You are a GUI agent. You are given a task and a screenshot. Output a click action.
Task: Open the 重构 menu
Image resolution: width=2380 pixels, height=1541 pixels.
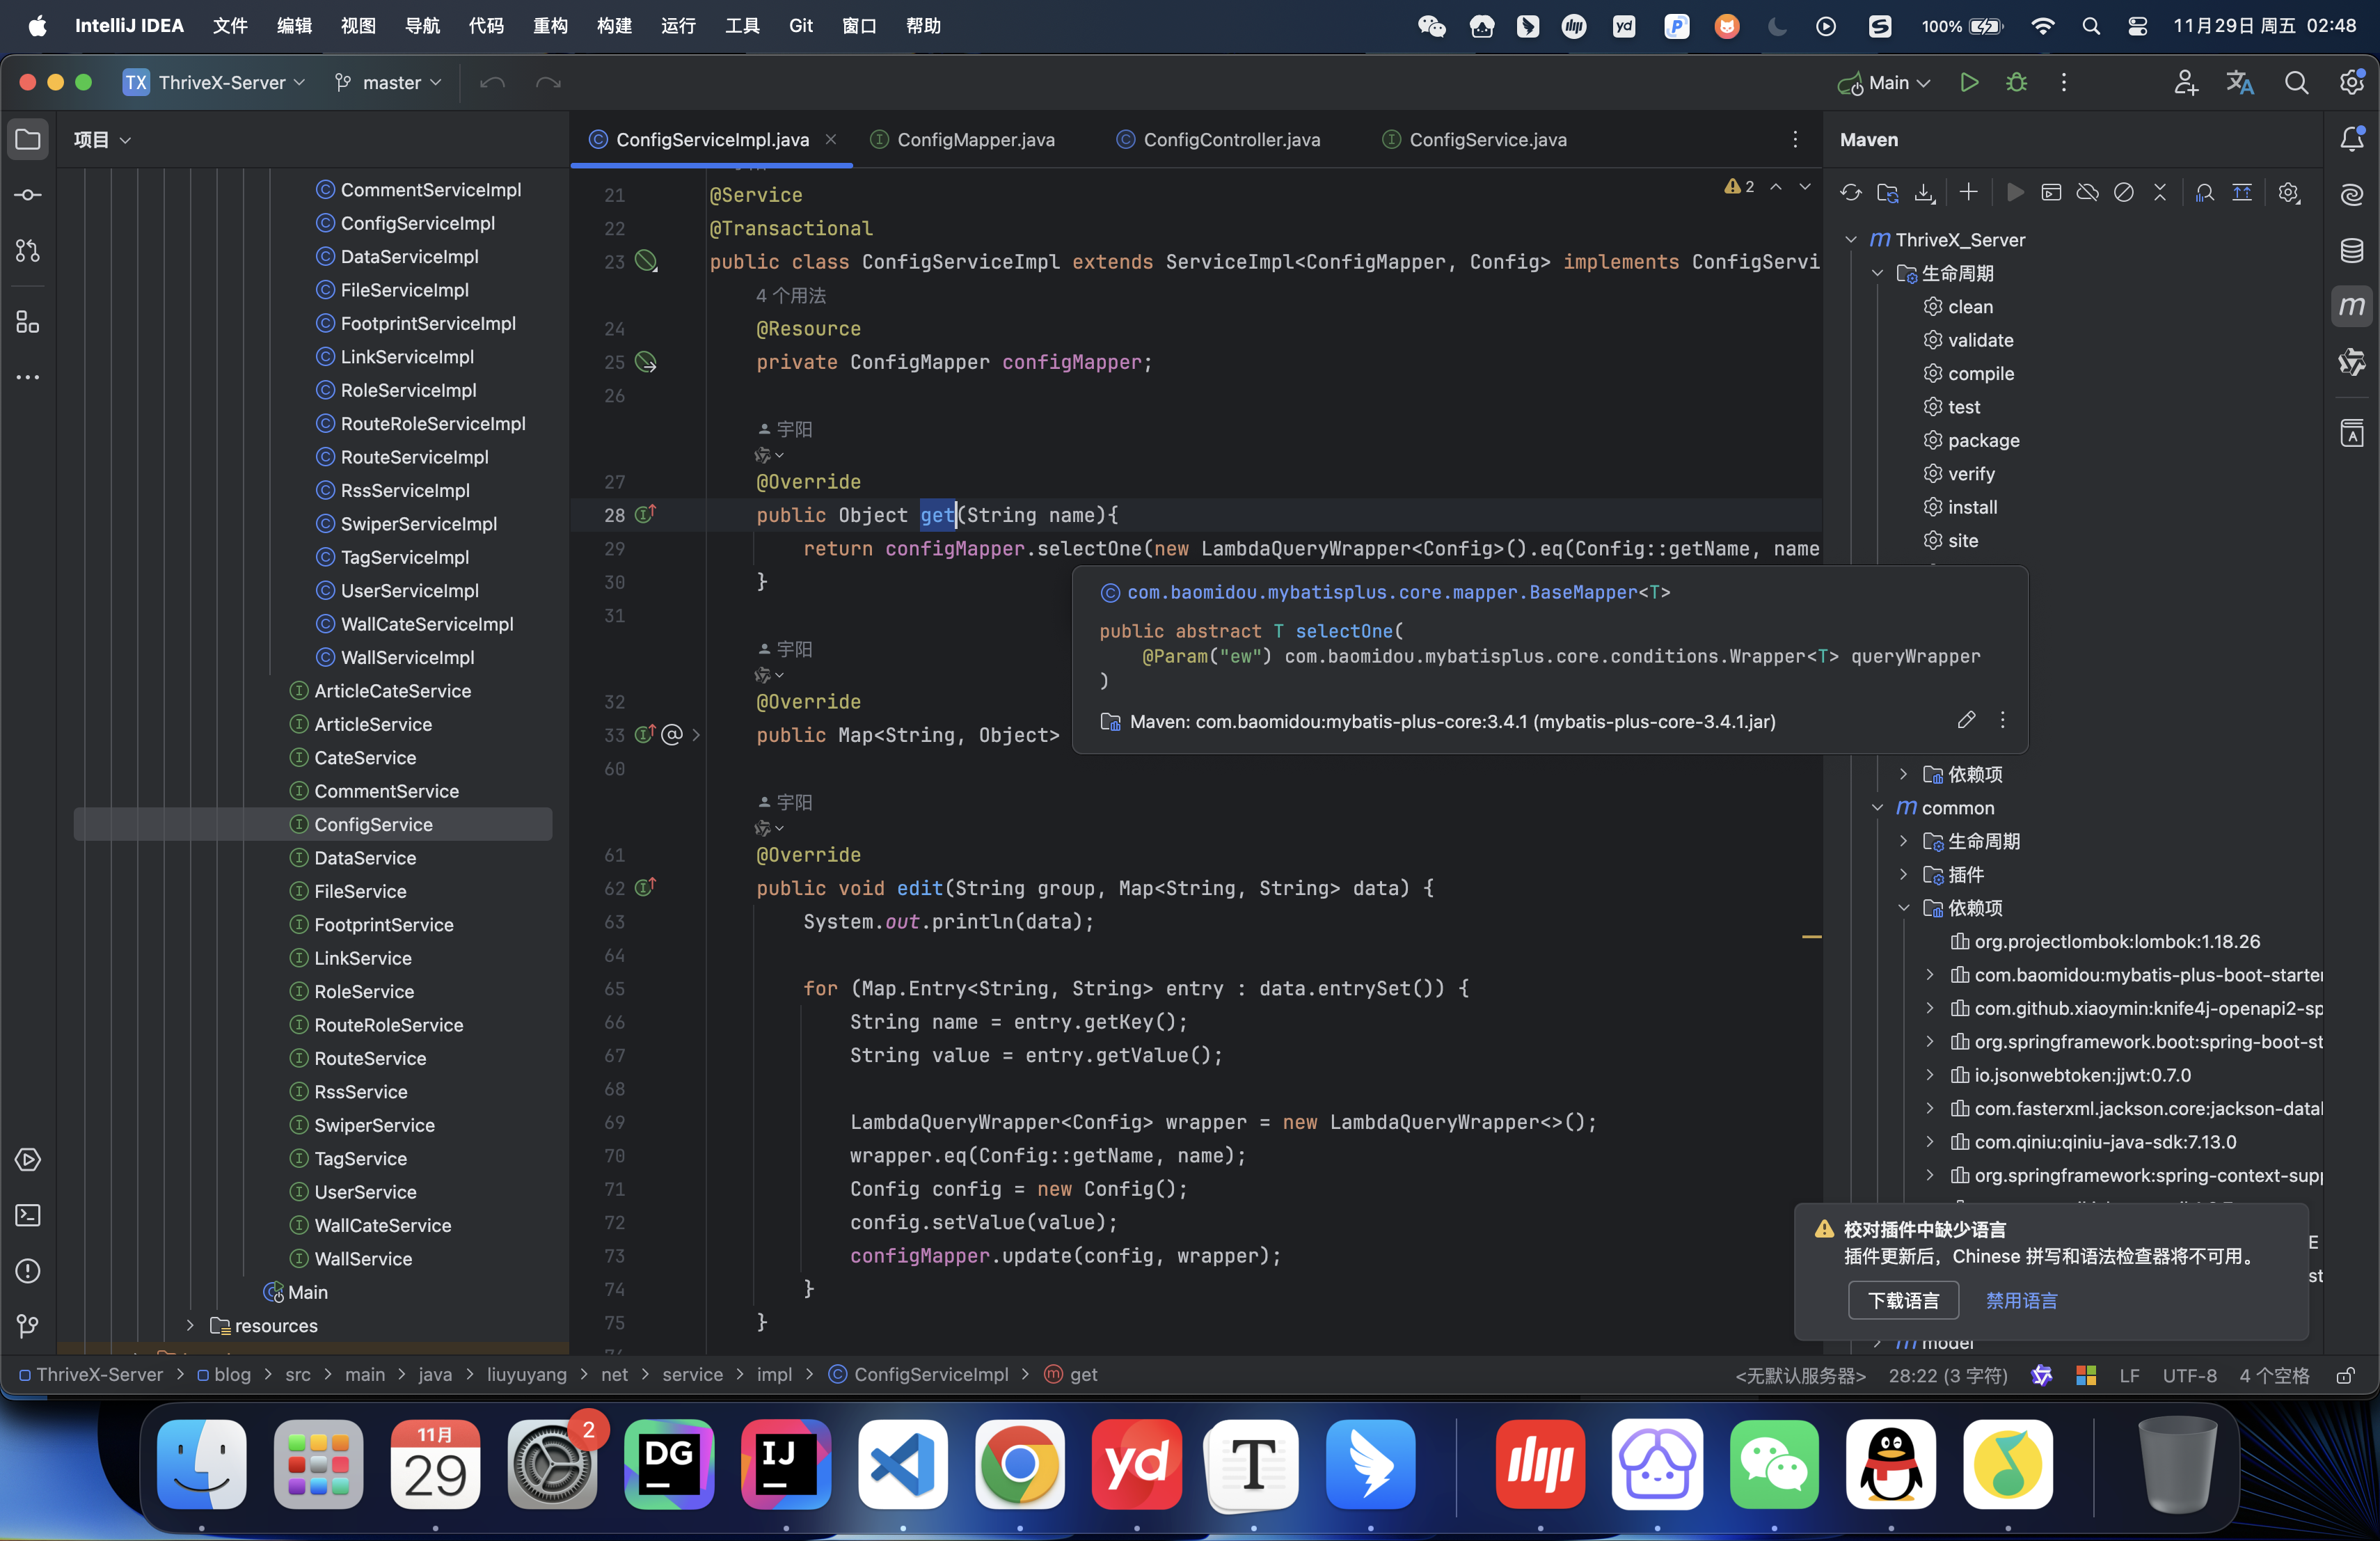550,26
